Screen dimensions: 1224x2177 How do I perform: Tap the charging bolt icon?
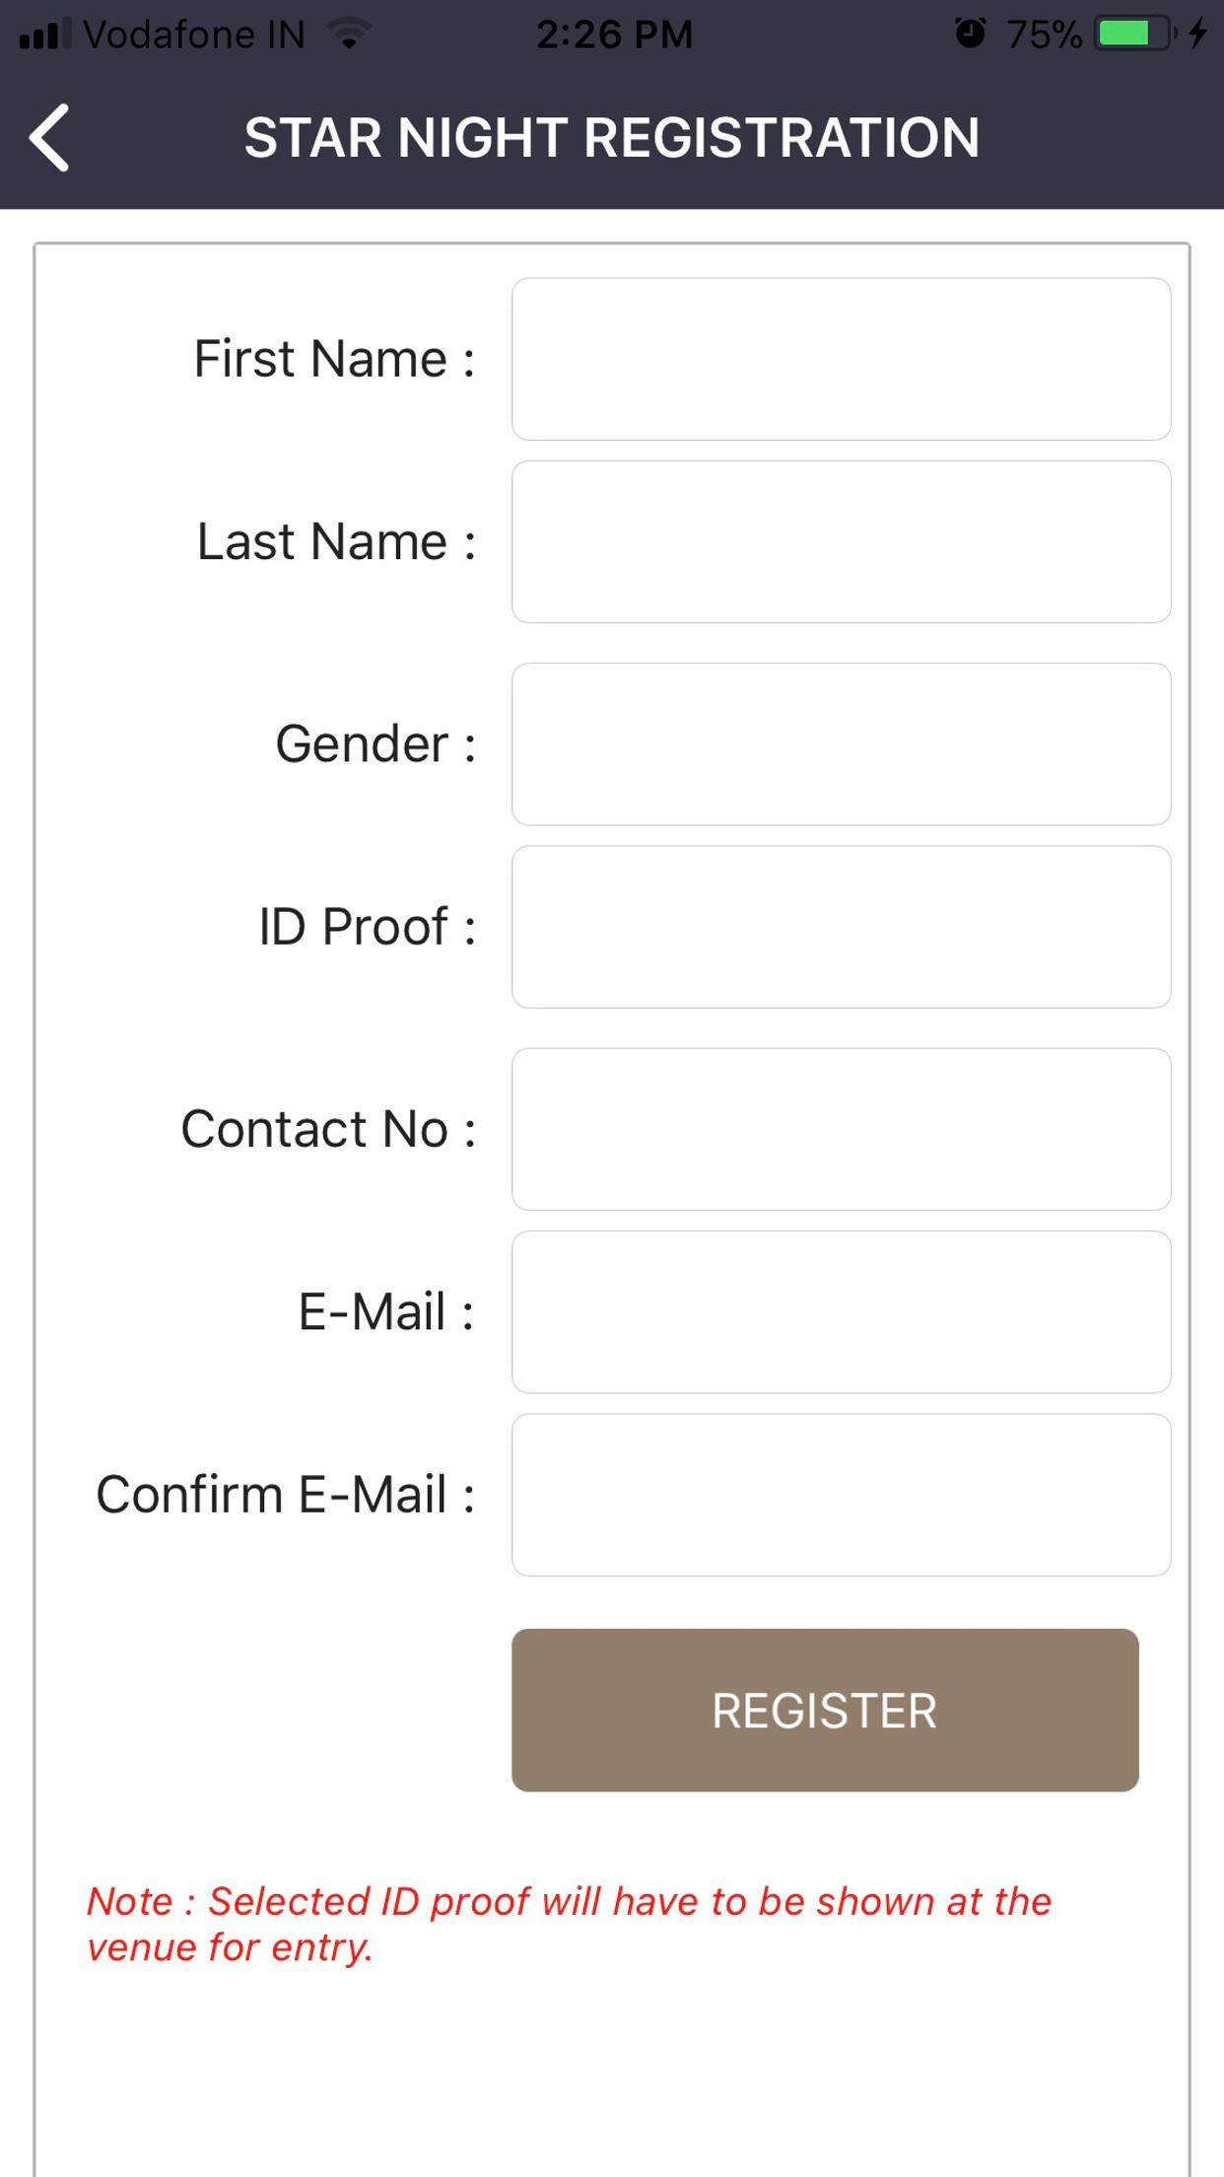[1197, 34]
